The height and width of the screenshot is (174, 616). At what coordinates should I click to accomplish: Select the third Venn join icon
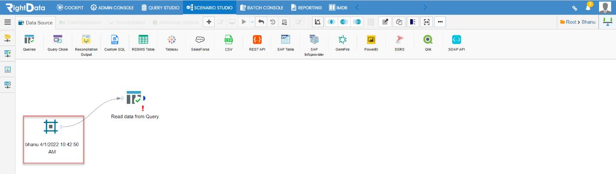click(357, 22)
